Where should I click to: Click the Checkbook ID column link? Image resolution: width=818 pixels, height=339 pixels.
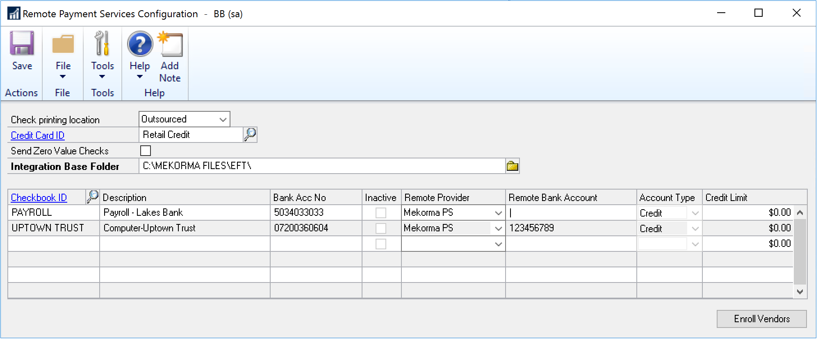39,198
